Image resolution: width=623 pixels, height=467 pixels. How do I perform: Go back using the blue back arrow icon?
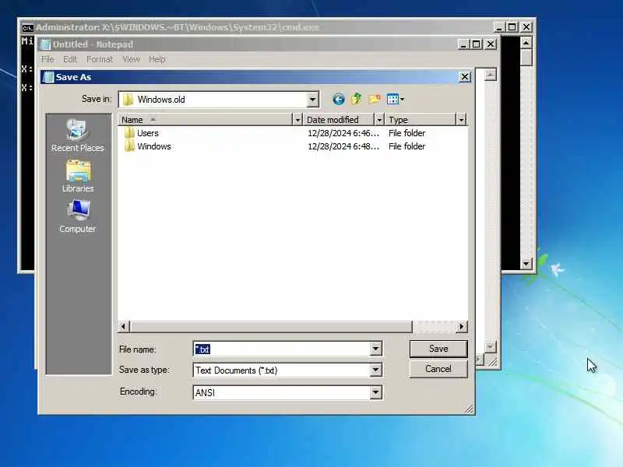[x=339, y=100]
